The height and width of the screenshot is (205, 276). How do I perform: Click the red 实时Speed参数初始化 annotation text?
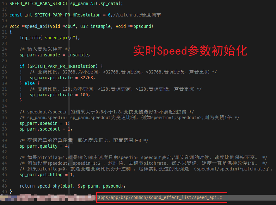190,51
